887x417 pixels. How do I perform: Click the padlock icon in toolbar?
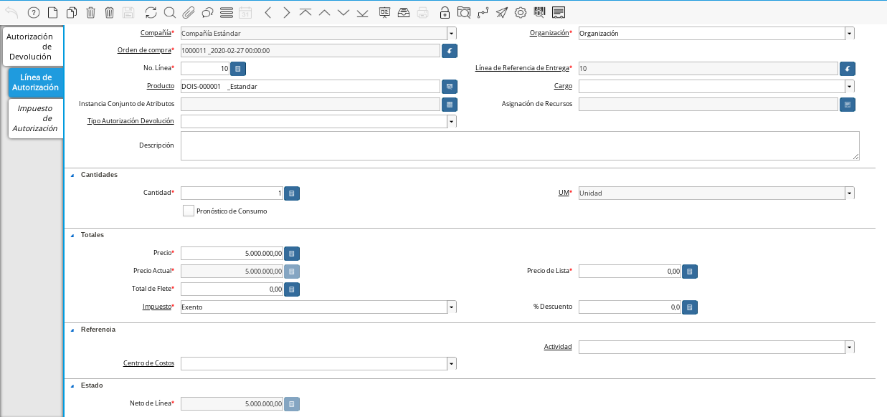445,12
